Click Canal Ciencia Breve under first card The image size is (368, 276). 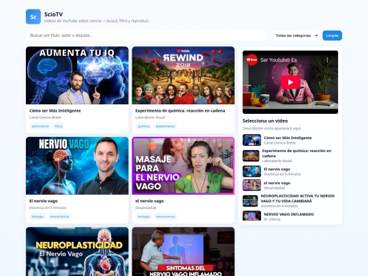(45, 117)
